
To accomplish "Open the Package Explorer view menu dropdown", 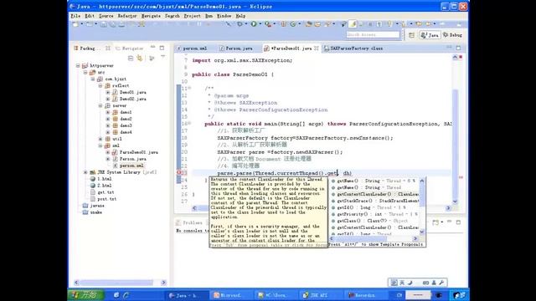I will [x=163, y=57].
